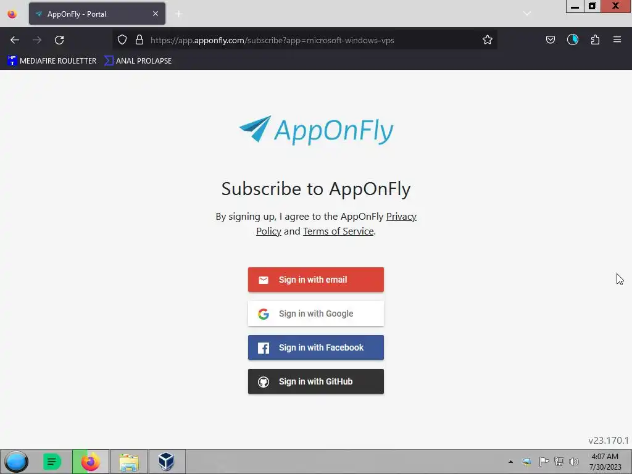Viewport: 632px width, 474px height.
Task: Open the network tray icon
Action: pyautogui.click(x=559, y=462)
